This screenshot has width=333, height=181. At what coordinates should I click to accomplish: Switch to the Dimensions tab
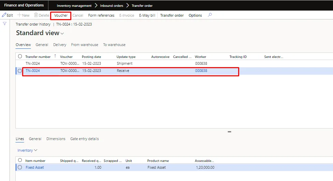click(x=56, y=139)
